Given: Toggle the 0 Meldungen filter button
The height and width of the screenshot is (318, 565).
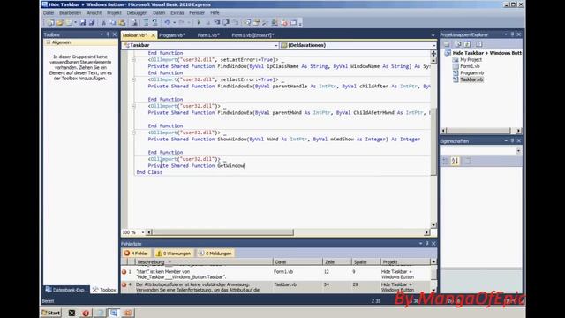Looking at the screenshot, I should 215,254.
